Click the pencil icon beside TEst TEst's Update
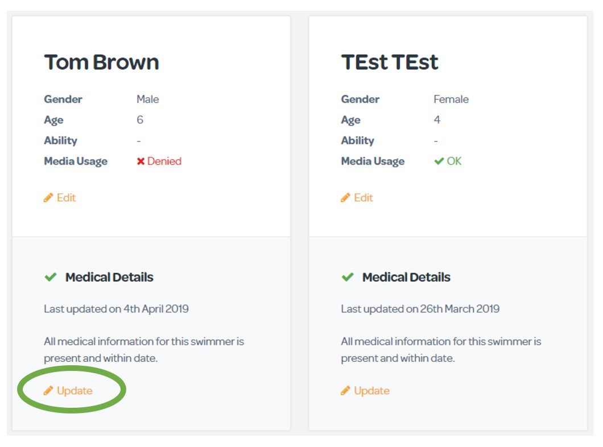Viewport: 603px width, 447px height. pyautogui.click(x=345, y=391)
